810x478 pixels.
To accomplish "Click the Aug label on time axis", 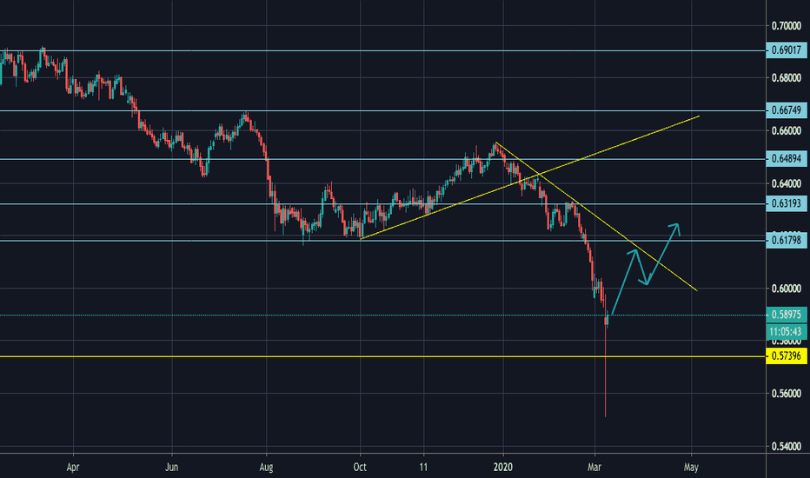I will pos(266,468).
